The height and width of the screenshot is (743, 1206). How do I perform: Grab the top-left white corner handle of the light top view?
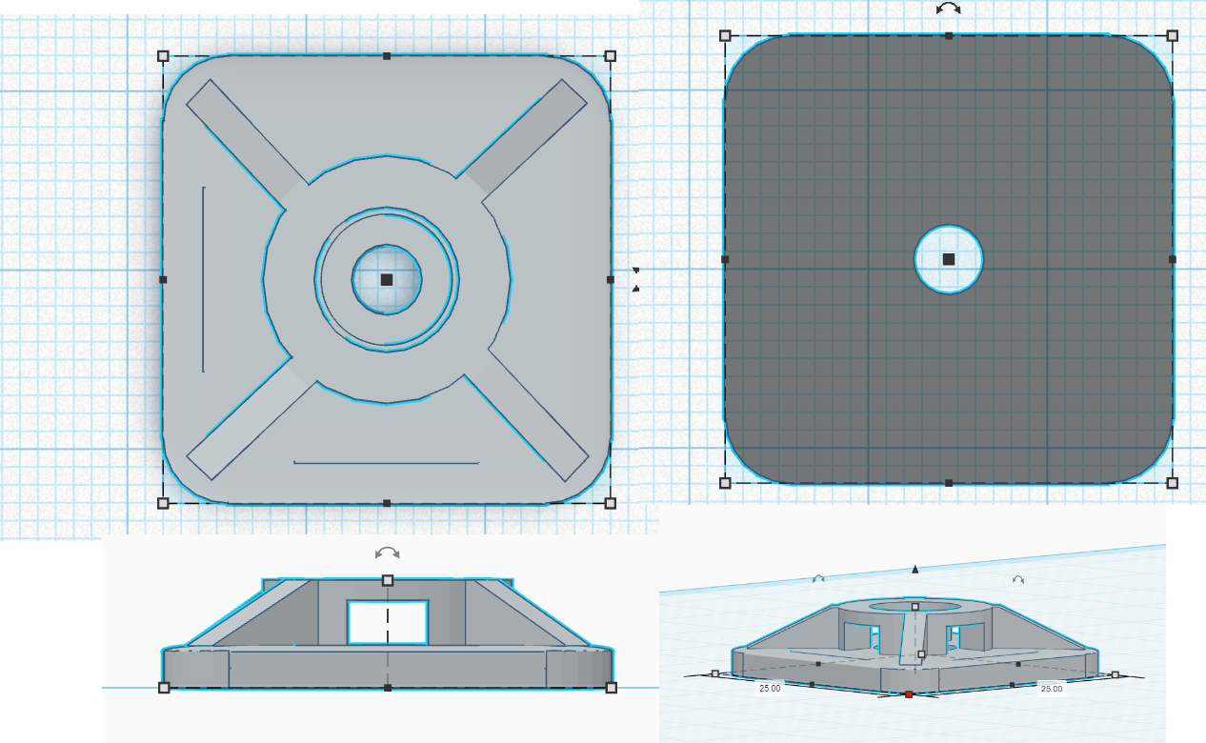pyautogui.click(x=163, y=56)
